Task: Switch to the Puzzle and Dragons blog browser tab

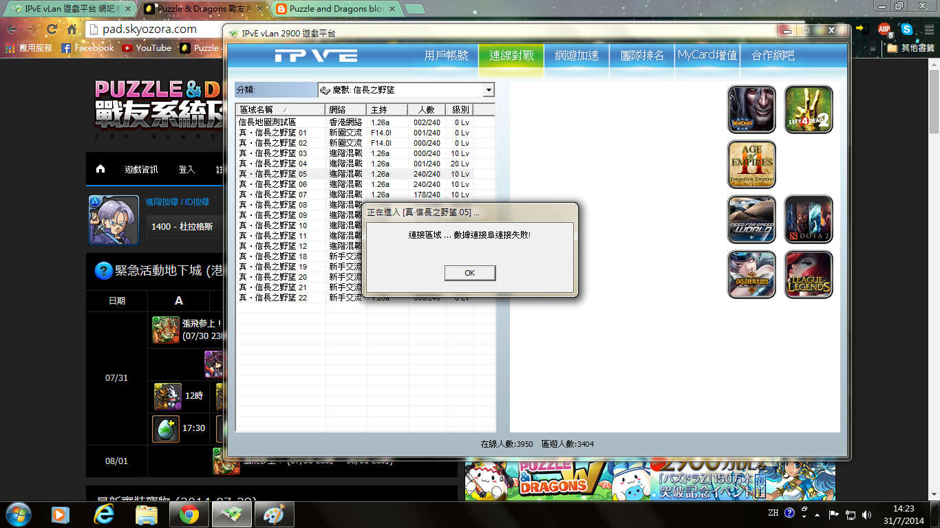Action: click(336, 9)
